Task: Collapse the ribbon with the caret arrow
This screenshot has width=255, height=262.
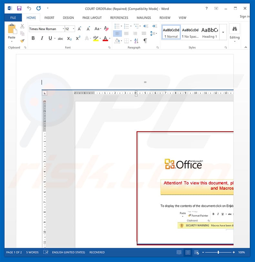Action: [x=246, y=47]
